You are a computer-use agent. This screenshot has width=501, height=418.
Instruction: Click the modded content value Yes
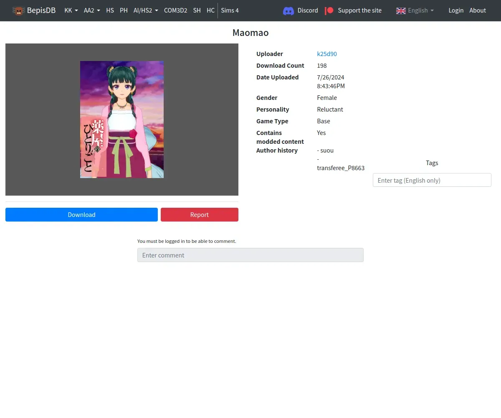[321, 133]
